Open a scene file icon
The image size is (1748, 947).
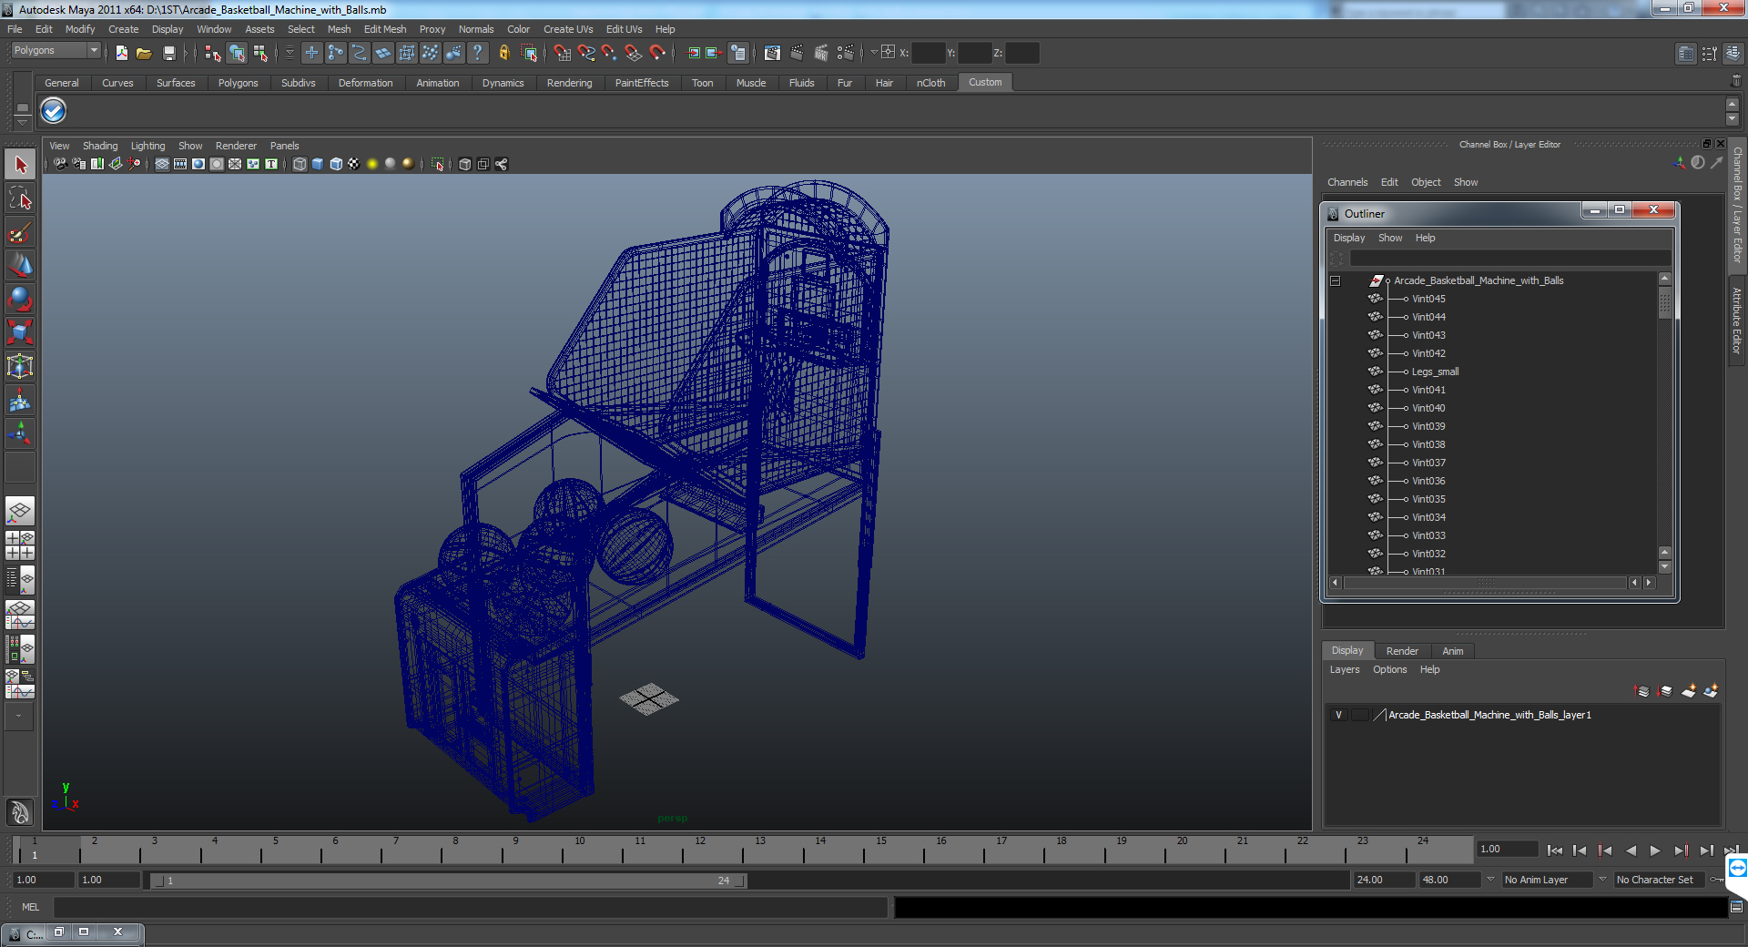pyautogui.click(x=144, y=54)
